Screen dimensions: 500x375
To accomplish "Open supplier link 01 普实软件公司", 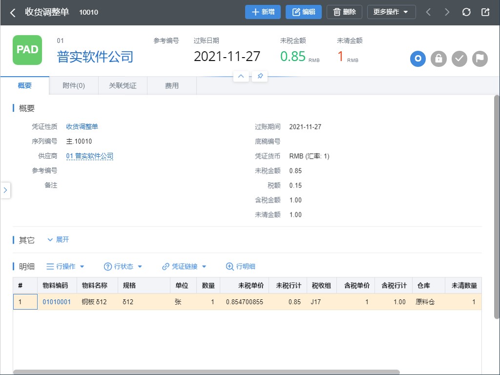I will click(90, 156).
